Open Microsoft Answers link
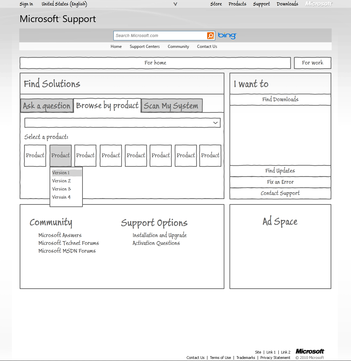 [60, 235]
